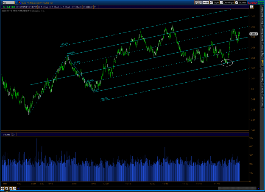Click the grid layout icon at bottom left

click(x=3, y=189)
